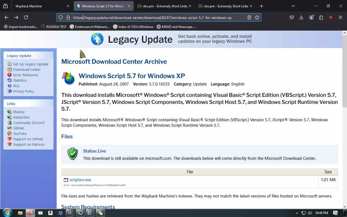Click the page's vertical scrollbar thumb
This screenshot has width=347, height=217.
coord(345,71)
